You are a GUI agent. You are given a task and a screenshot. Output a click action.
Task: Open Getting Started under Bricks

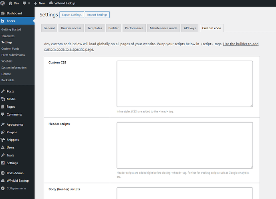click(x=11, y=30)
